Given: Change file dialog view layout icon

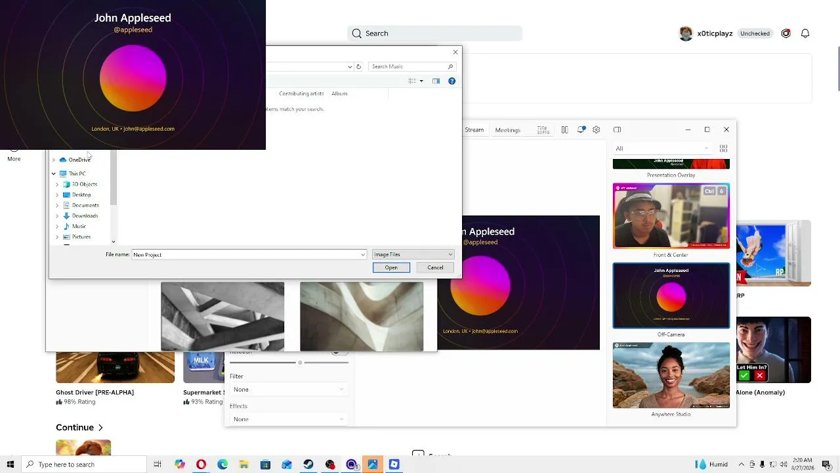Looking at the screenshot, I should point(412,81).
